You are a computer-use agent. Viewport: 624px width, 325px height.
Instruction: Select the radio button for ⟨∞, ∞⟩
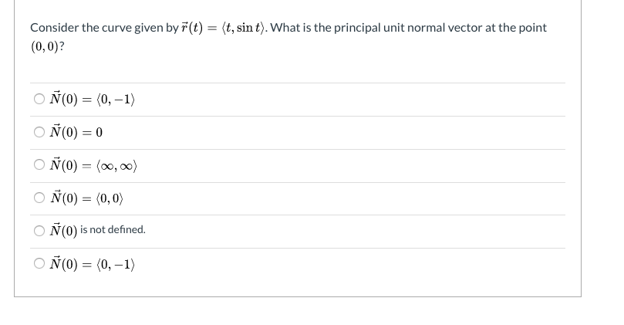(39, 164)
